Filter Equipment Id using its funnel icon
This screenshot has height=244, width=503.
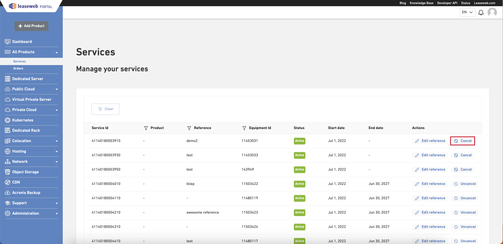[x=244, y=128]
